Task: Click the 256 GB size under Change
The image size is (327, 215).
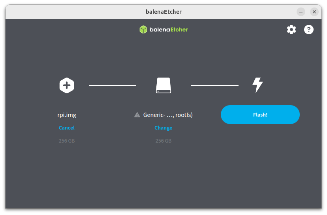Action: tap(163, 141)
